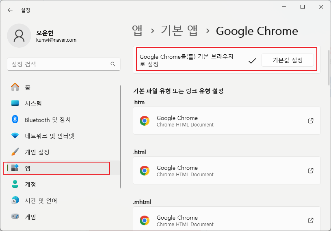
Task: Click Chrome icon in .html row
Action: coord(145,171)
